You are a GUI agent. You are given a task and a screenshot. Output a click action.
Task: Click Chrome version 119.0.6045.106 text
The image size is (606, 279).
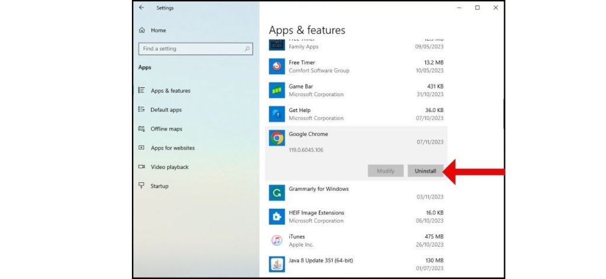tap(306, 150)
